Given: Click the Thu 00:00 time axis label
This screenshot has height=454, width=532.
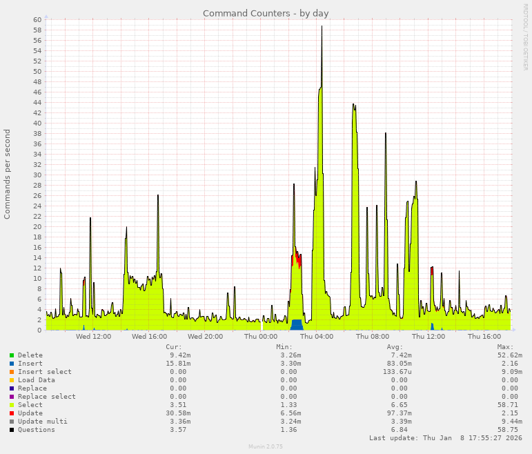Looking at the screenshot, I should (x=261, y=337).
